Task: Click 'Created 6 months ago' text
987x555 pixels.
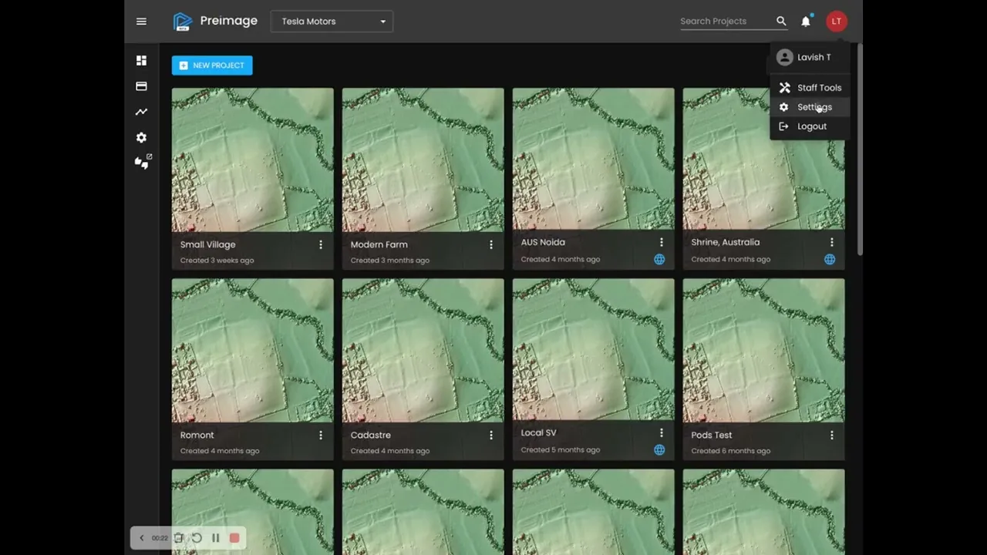Action: tap(731, 451)
